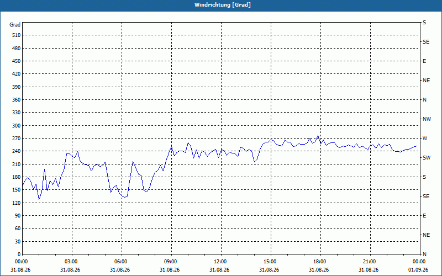Click the 09:00 time label
The image size is (442, 276).
[x=170, y=262]
